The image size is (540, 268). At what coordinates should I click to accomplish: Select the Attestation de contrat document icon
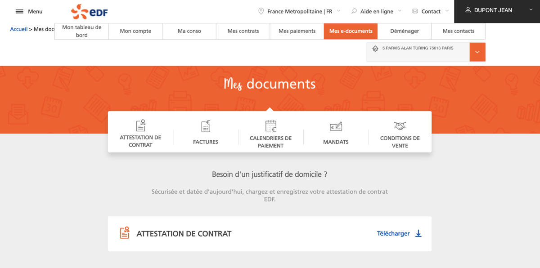click(x=140, y=126)
